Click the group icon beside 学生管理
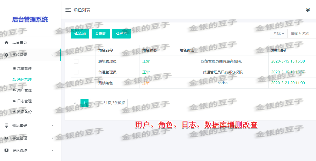Image resolution: width=316 pixels, height=161 pixels. [x=6, y=138]
